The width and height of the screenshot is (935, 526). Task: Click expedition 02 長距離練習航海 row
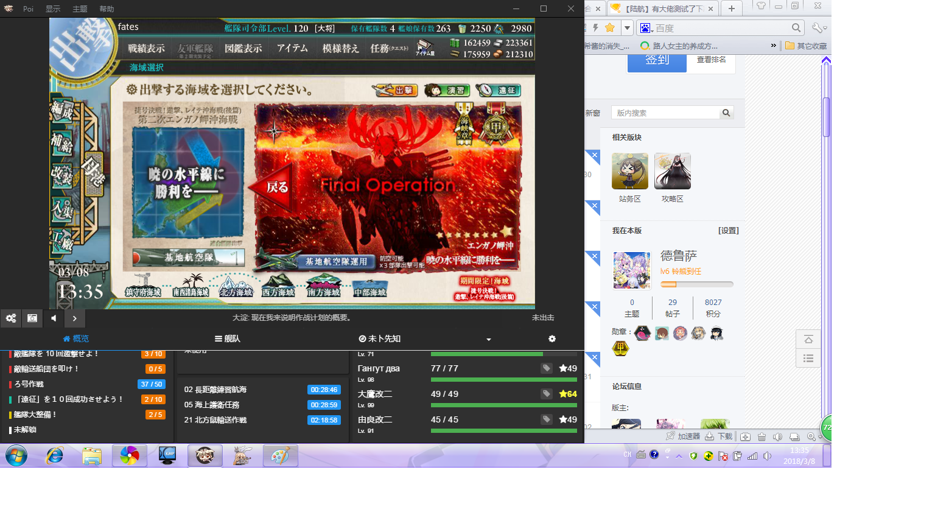click(262, 390)
